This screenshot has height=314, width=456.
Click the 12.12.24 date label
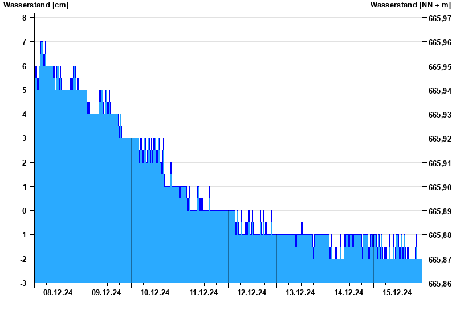(252, 293)
